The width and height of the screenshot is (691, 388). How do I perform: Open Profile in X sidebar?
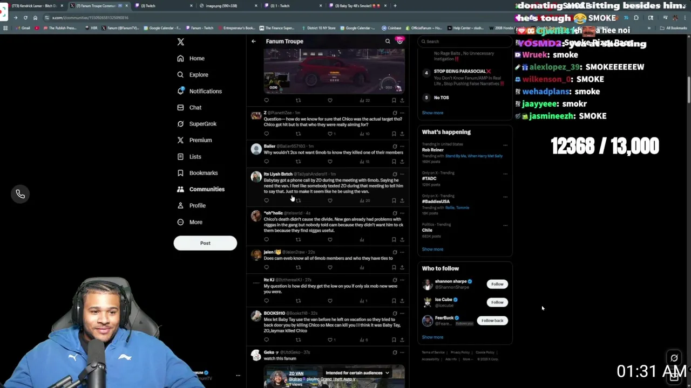[x=191, y=205]
